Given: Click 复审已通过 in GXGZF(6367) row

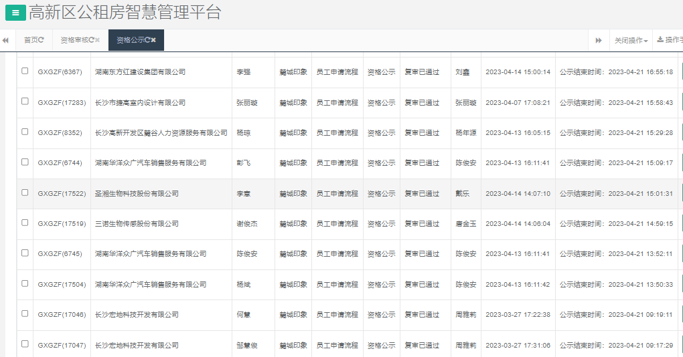Looking at the screenshot, I should tap(422, 72).
